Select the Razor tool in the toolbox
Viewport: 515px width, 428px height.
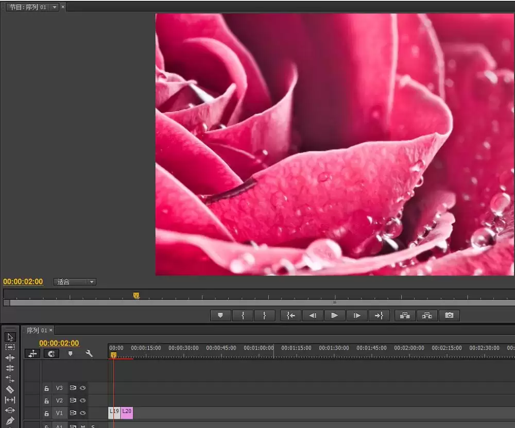tap(10, 389)
